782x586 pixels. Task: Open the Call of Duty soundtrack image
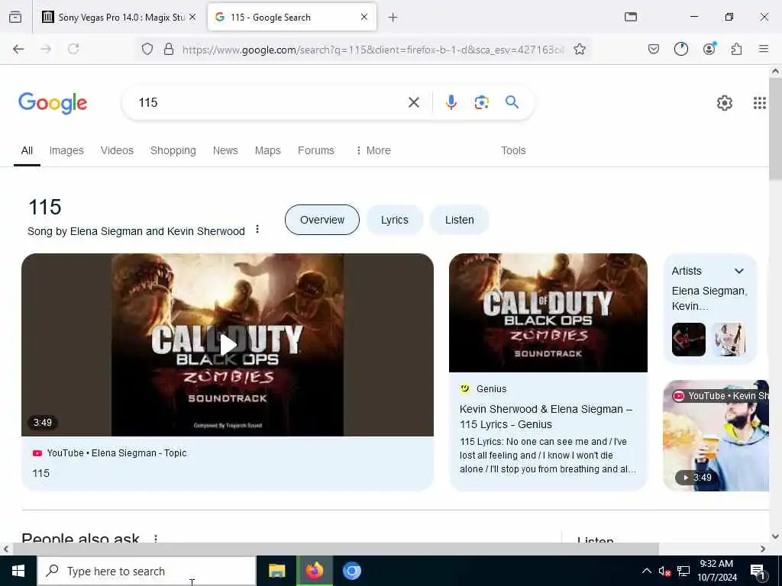tap(548, 312)
